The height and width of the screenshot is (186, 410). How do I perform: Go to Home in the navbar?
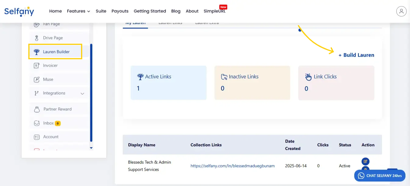[55, 11]
